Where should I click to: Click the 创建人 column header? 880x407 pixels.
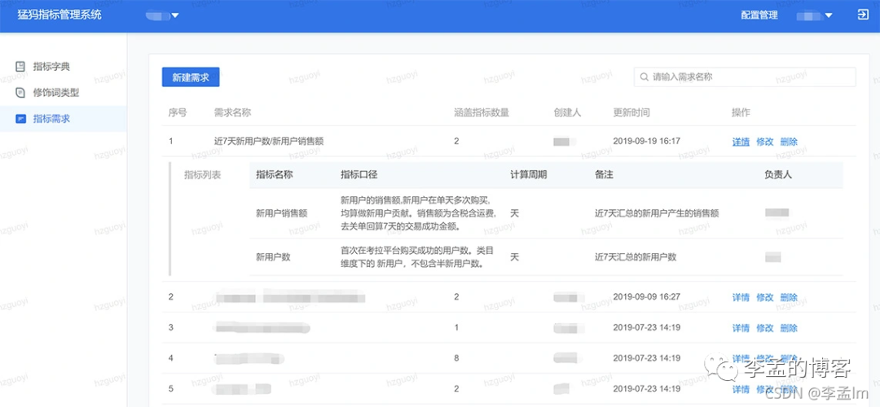click(x=567, y=112)
